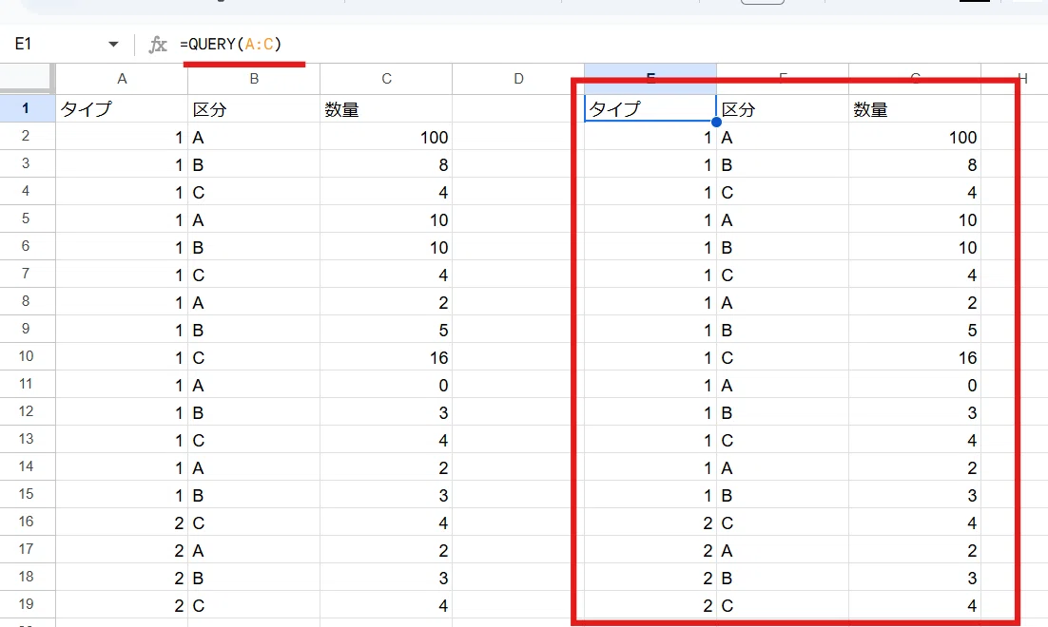Select row 10 header
This screenshot has height=627, width=1048.
[26, 356]
